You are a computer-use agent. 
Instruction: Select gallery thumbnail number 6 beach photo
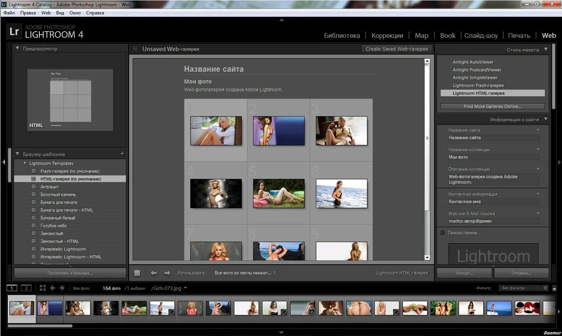(x=342, y=193)
